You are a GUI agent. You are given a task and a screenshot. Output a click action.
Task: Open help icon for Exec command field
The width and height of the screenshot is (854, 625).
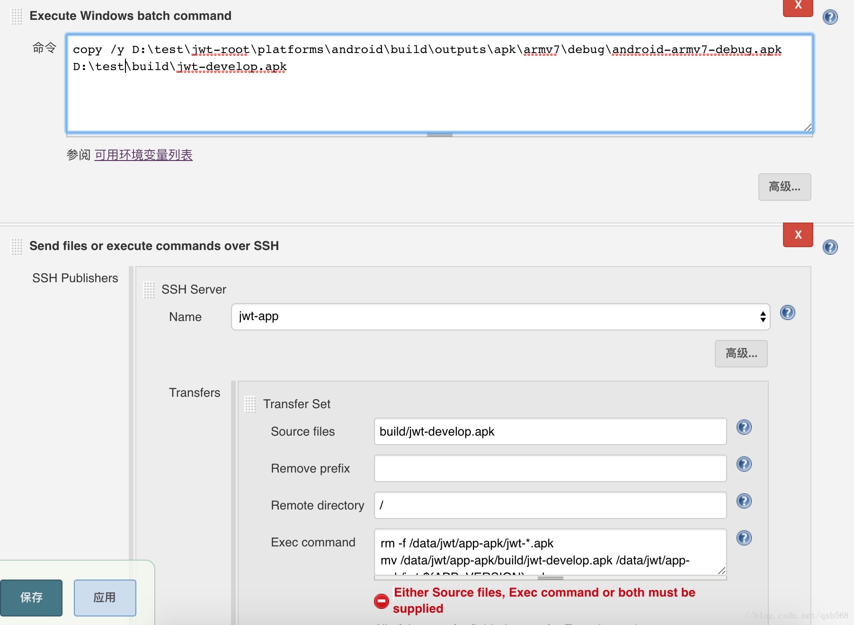click(x=744, y=538)
